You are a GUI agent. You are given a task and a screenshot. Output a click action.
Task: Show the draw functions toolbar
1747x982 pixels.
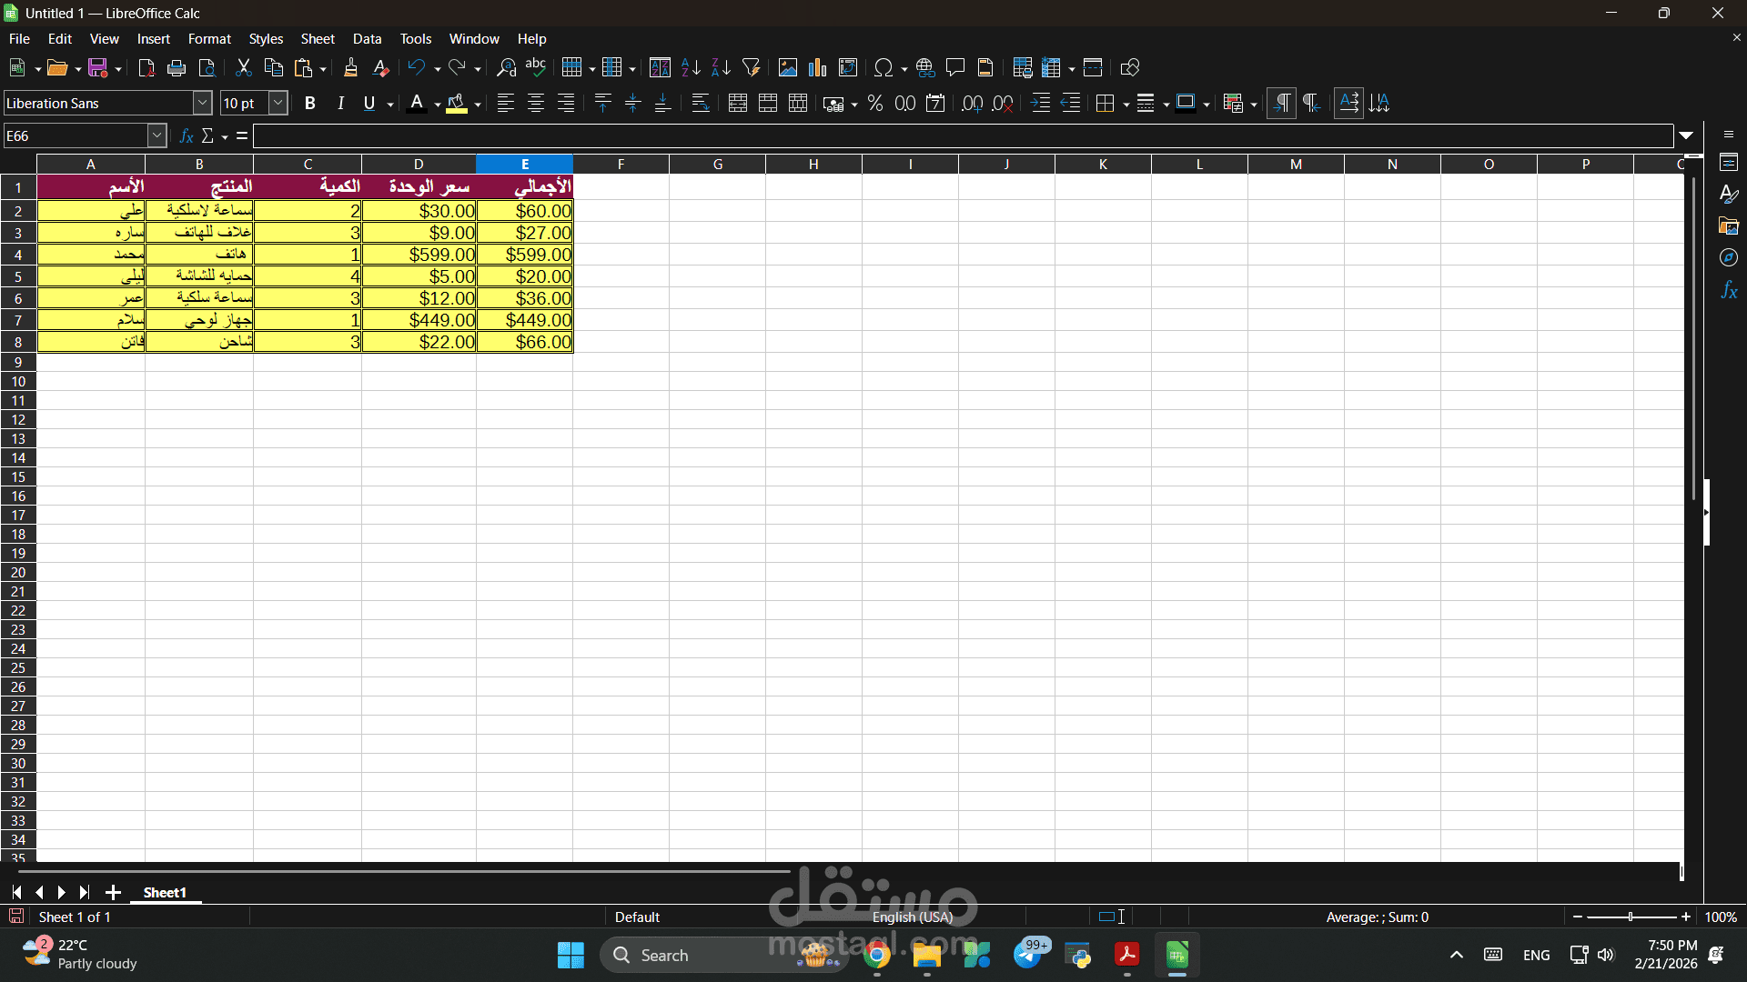tap(1130, 67)
